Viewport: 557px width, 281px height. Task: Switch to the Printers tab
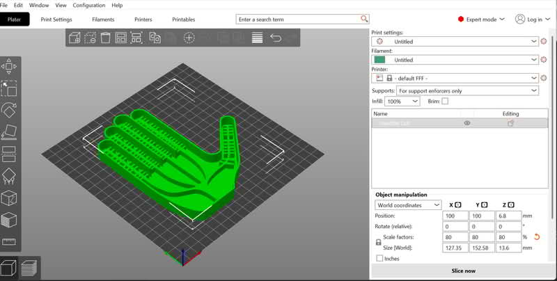[143, 19]
